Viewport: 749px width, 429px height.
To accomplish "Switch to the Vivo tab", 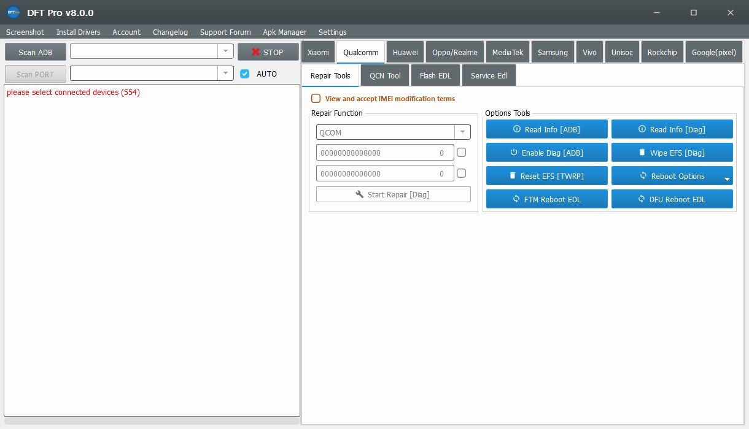I will 589,52.
